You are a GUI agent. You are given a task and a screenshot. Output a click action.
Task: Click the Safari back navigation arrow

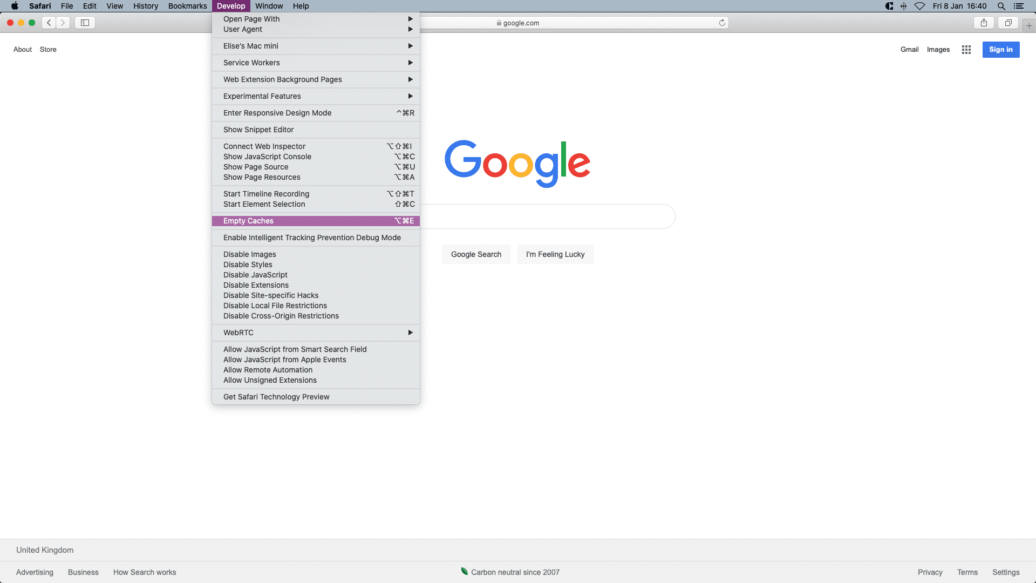coord(49,23)
